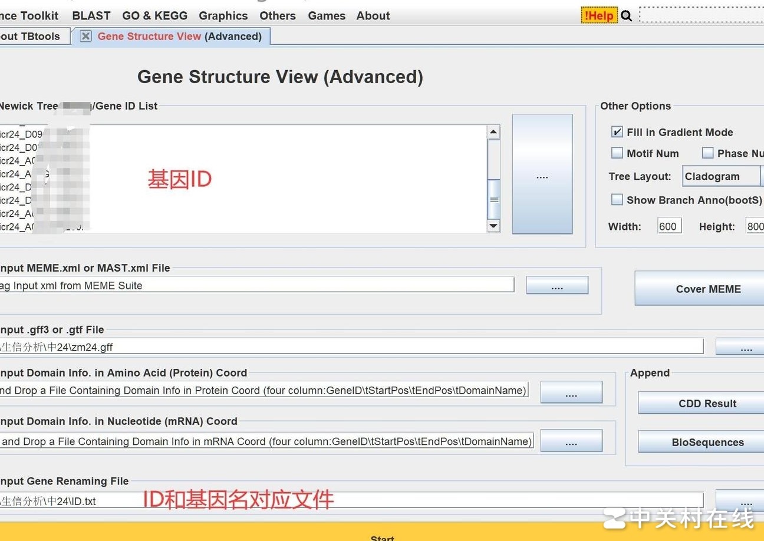Enable Show Branch Anno(bootS)
764x541 pixels.
point(617,200)
